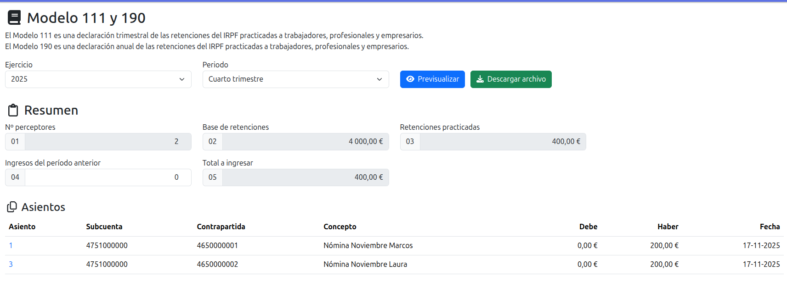
Task: Click the Base de retenciones field 4 000,00 €
Action: point(306,142)
